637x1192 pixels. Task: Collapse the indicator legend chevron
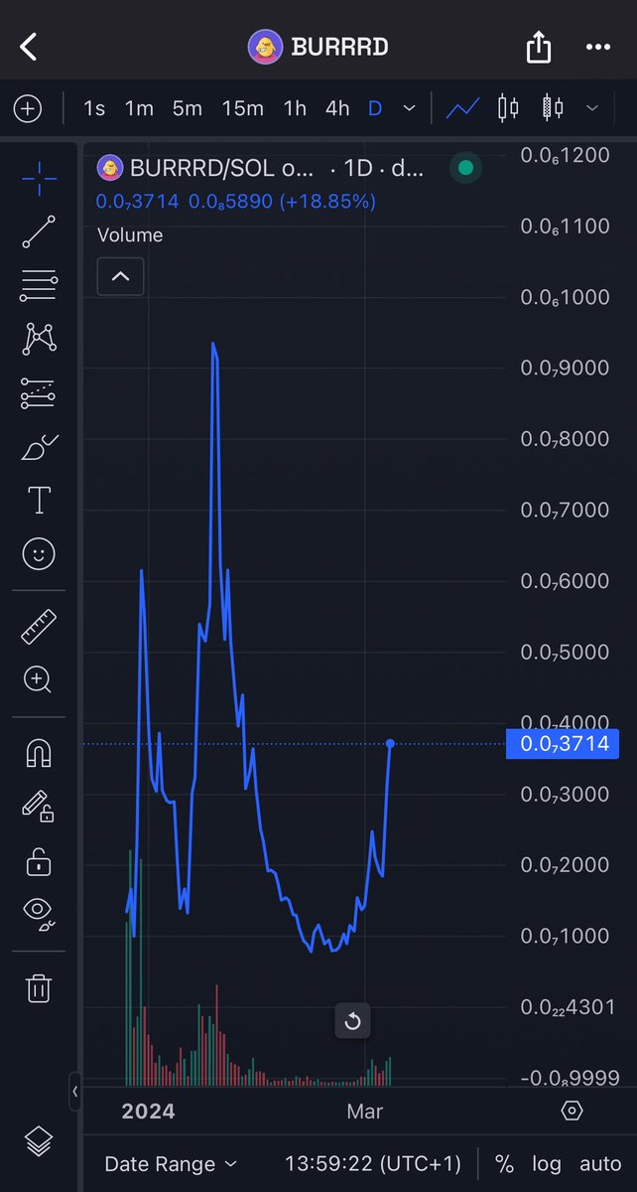(x=121, y=277)
